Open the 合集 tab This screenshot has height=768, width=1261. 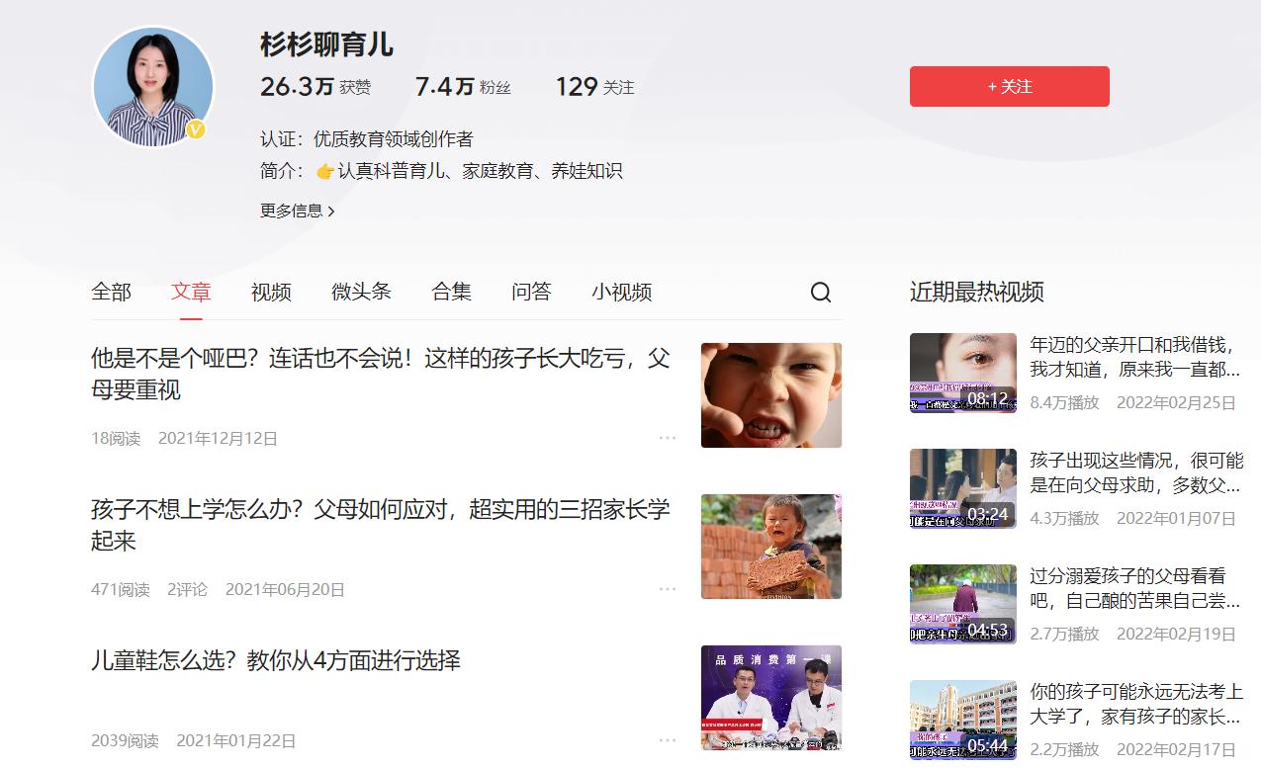click(451, 292)
